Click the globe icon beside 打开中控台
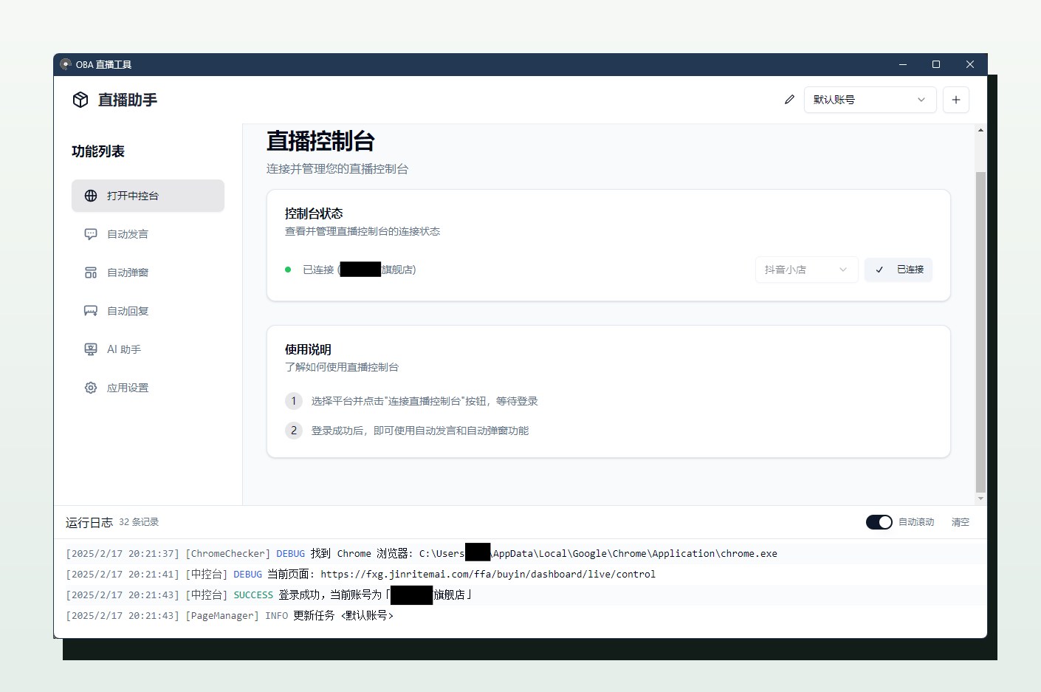Screen dimensions: 1041x692 point(91,196)
